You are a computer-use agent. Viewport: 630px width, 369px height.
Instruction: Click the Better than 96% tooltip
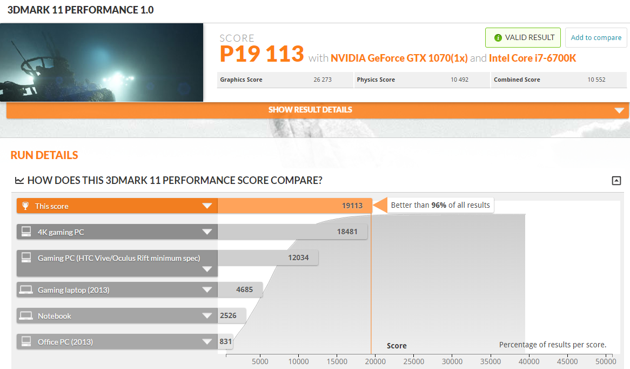tap(440, 205)
